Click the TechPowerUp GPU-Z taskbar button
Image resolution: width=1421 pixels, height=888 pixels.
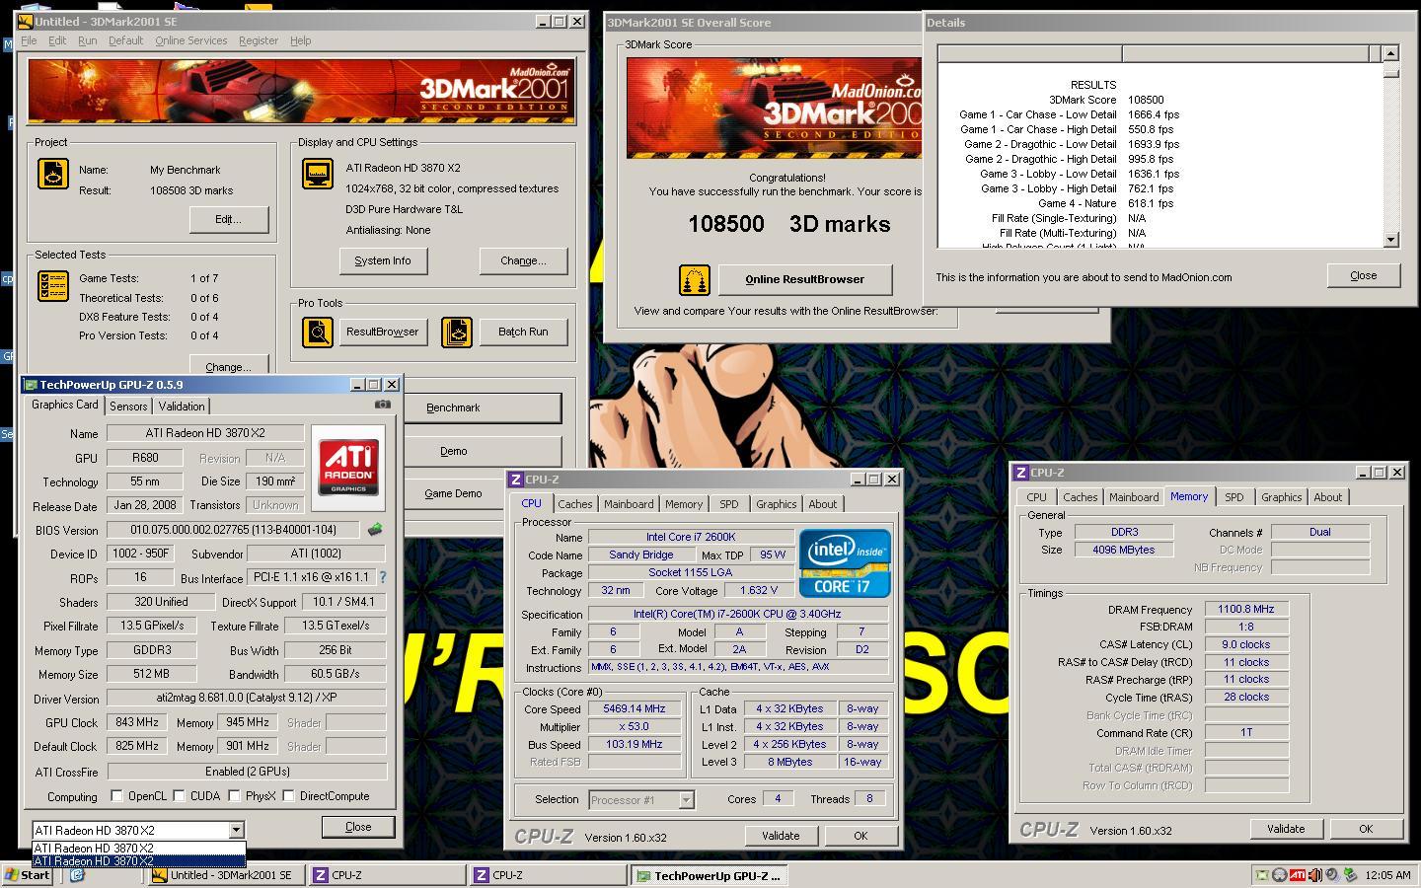tap(708, 875)
